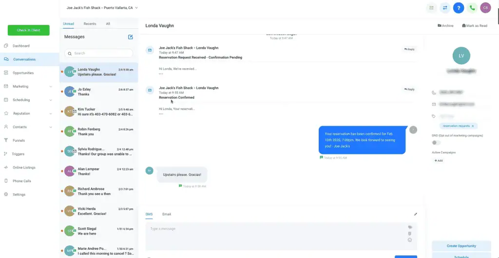Mark the conversation as read
The width and height of the screenshot is (499, 258).
pos(475,26)
